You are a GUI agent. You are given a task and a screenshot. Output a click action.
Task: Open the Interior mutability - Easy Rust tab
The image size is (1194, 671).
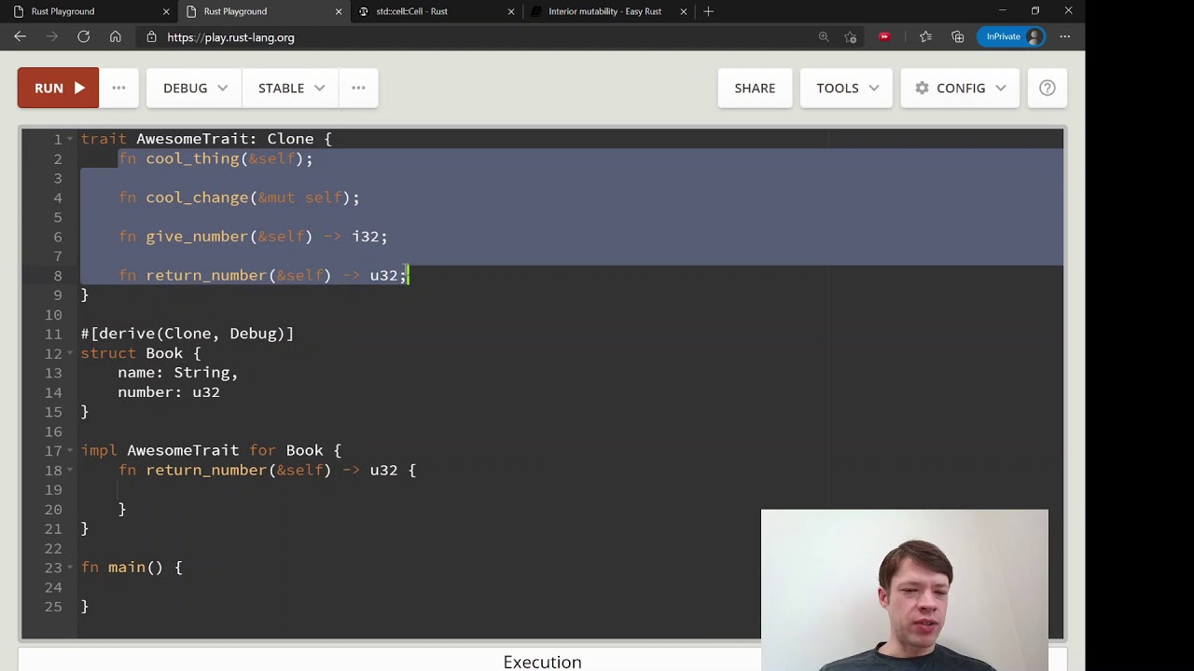click(606, 11)
